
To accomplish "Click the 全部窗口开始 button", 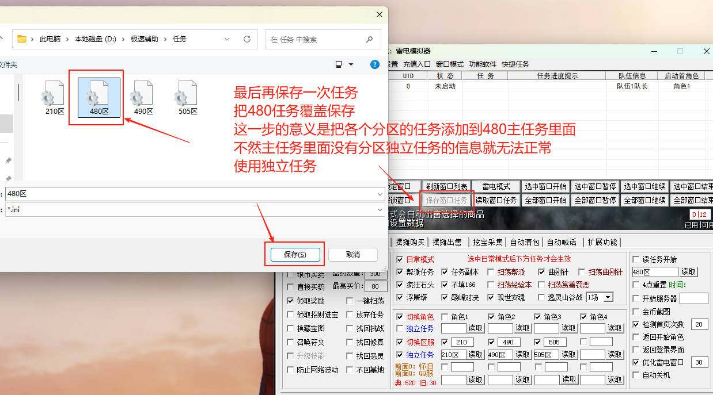I will pyautogui.click(x=545, y=200).
